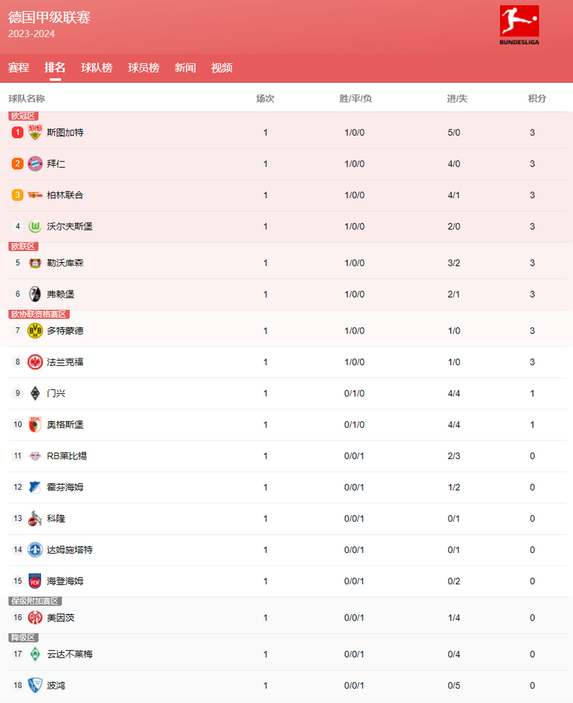Open team link 柏林联合
573x703 pixels.
tap(65, 195)
